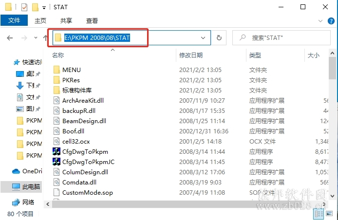
Task: Click date 2002/12/31 16:36 of Boof.dll
Action: pyautogui.click(x=204, y=131)
